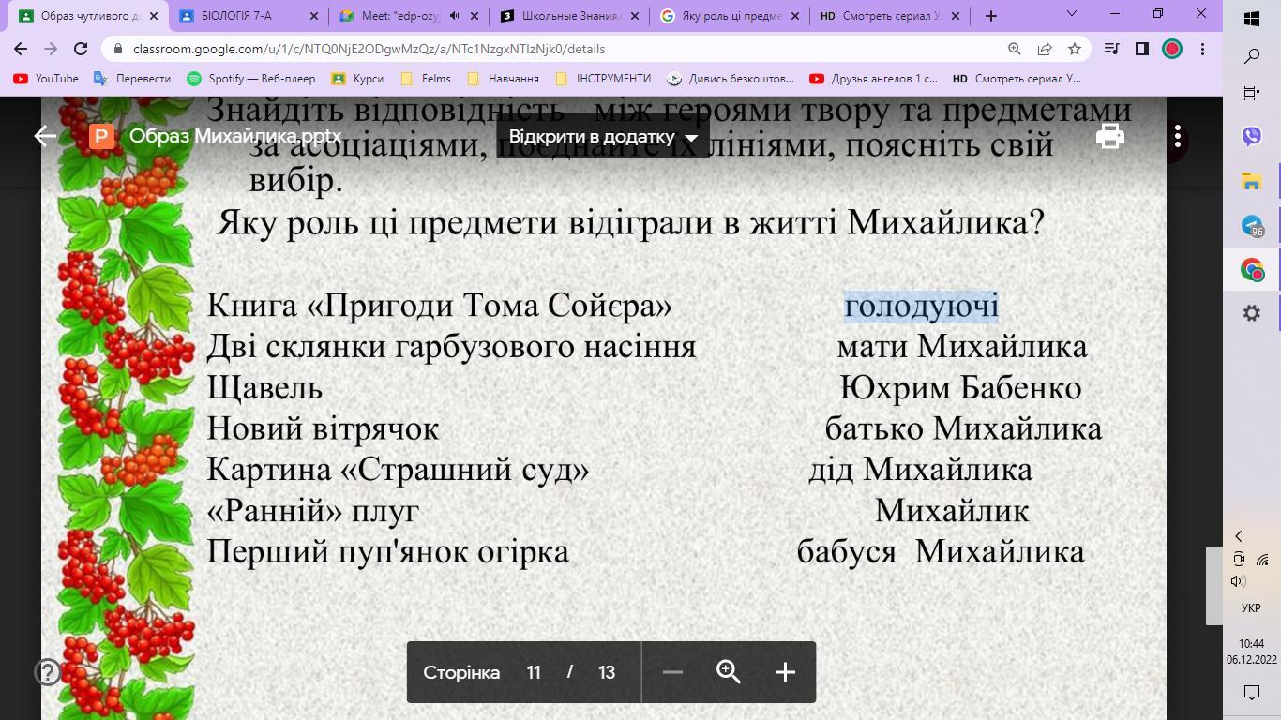Viewport: 1281px width, 720px height.
Task: Bookmark this page with the star
Action: click(1075, 49)
